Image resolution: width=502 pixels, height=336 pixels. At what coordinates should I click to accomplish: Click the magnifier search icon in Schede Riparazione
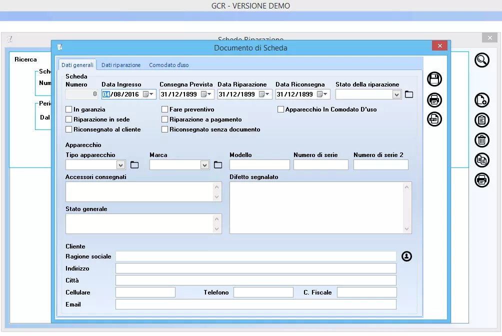(x=482, y=60)
